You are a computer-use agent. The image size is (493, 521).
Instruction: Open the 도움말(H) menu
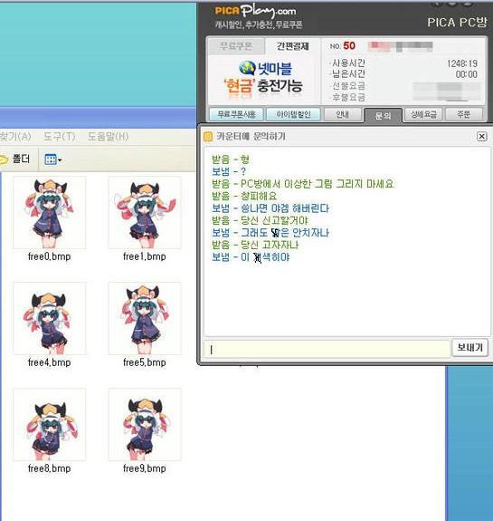pos(109,137)
